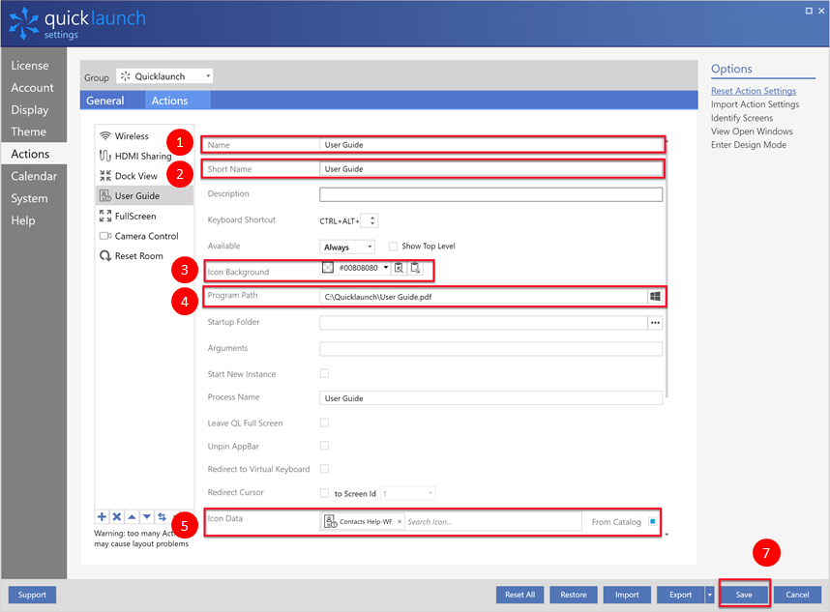The width and height of the screenshot is (830, 612).
Task: Click the User Guide list icon
Action: coord(105,195)
